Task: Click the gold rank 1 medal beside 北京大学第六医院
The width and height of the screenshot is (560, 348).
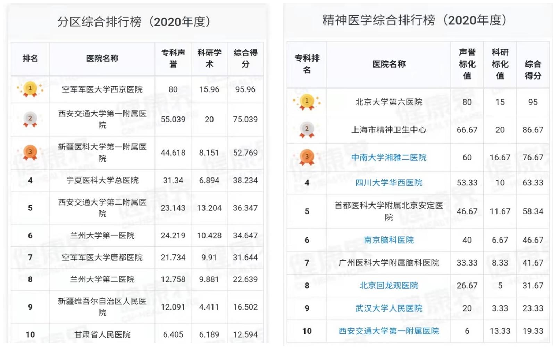Action: coord(307,102)
